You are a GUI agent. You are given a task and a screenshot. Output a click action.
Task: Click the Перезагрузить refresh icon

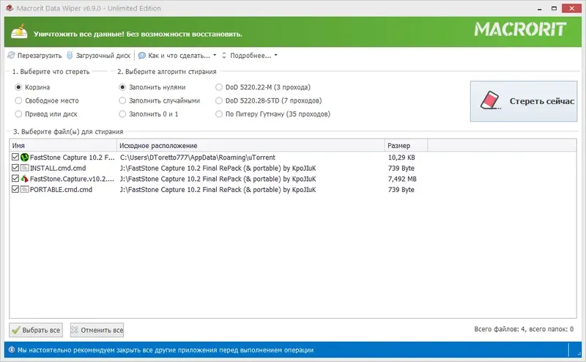(11, 56)
